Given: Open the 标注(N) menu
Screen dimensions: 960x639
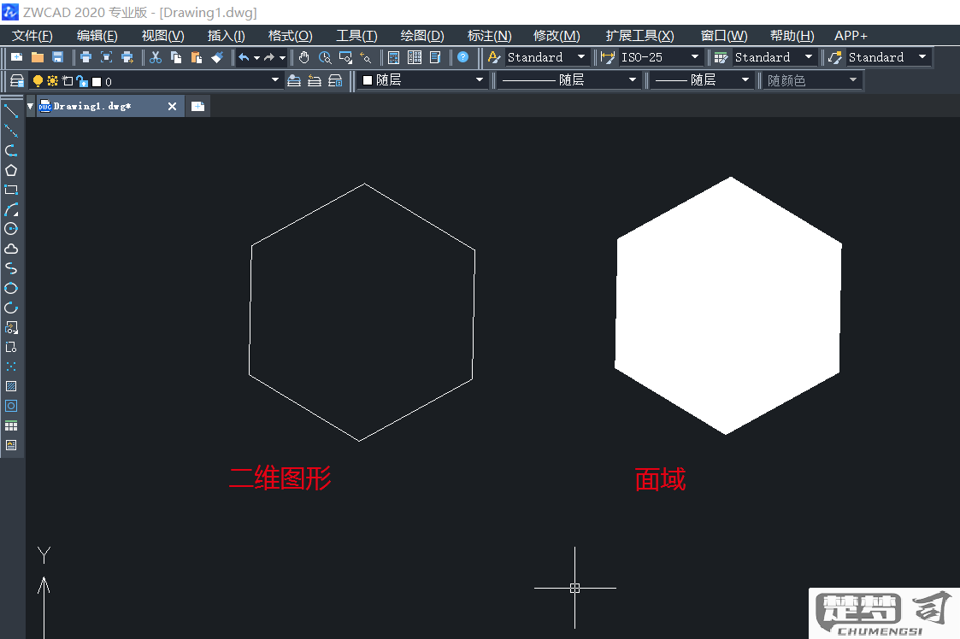Looking at the screenshot, I should (x=489, y=36).
